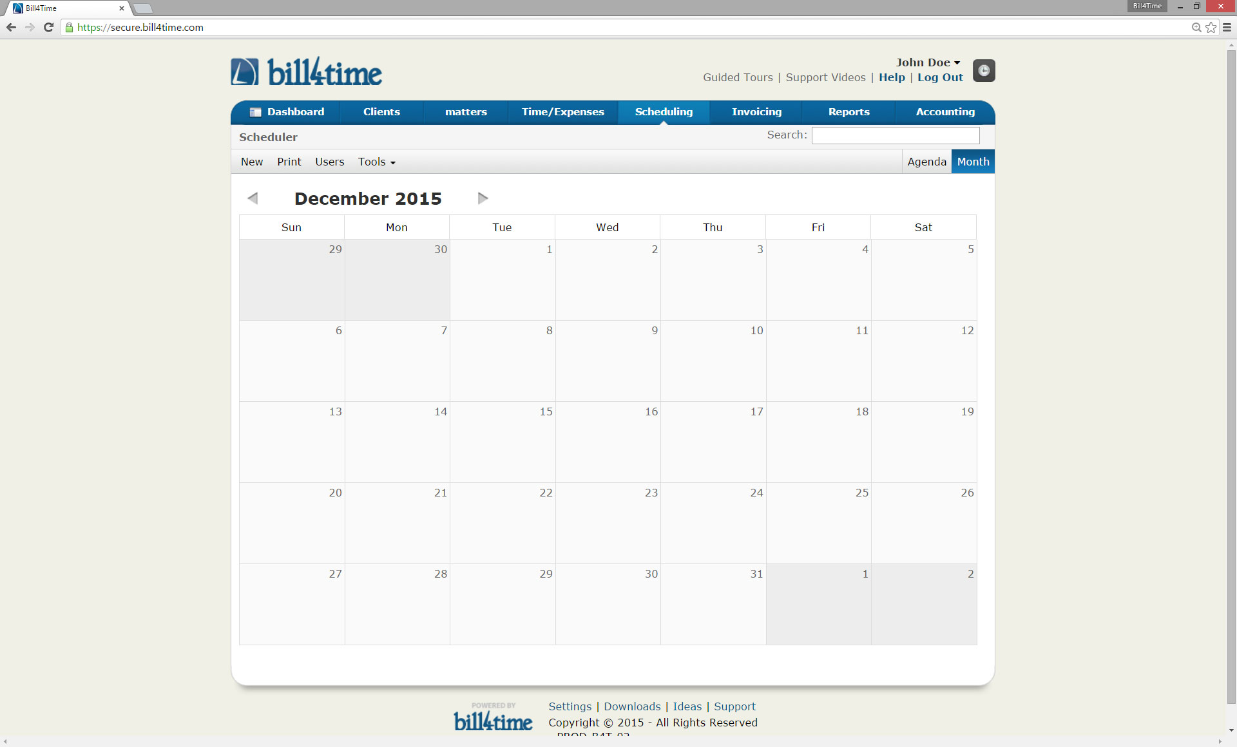Bookmark page with star icon

coord(1211,27)
